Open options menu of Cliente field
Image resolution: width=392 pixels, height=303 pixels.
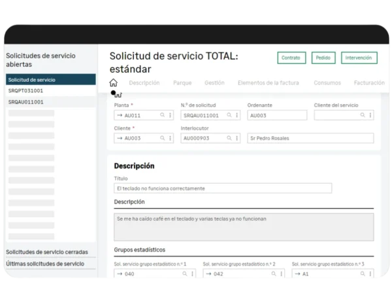tap(170, 139)
